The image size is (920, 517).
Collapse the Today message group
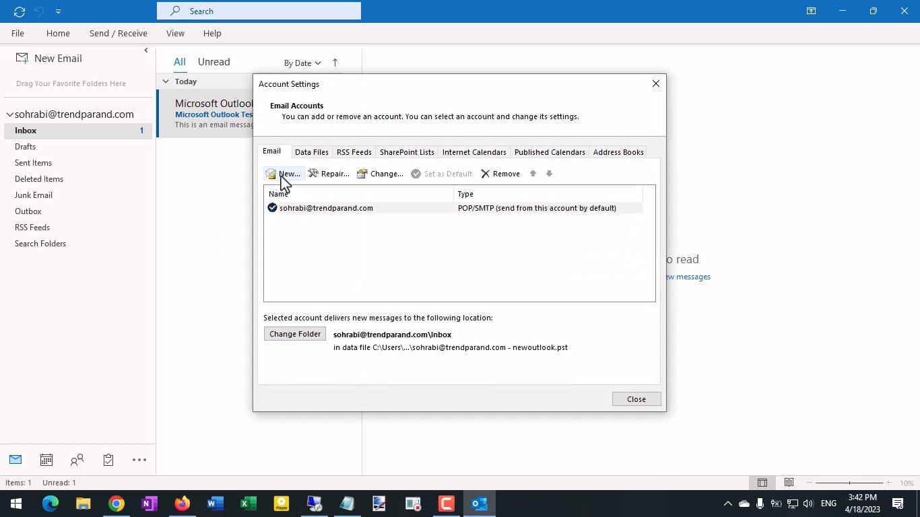[x=166, y=81]
